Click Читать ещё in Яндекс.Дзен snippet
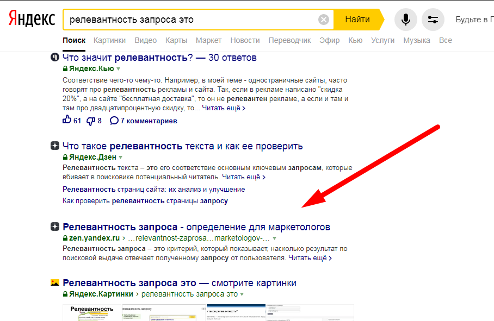 click(244, 177)
